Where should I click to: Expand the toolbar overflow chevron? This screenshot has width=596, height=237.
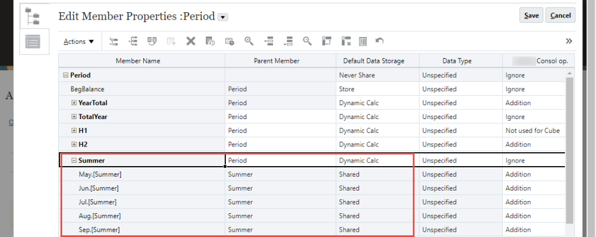click(569, 41)
